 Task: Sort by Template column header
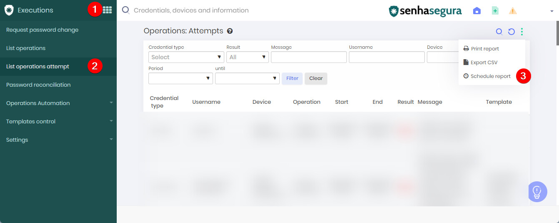[499, 102]
